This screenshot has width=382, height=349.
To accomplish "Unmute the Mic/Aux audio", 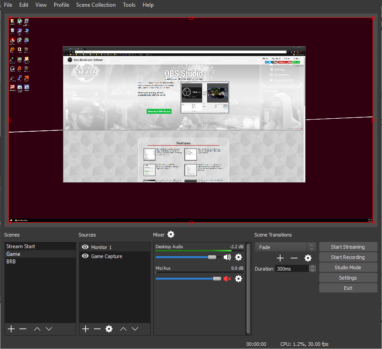I will (227, 279).
